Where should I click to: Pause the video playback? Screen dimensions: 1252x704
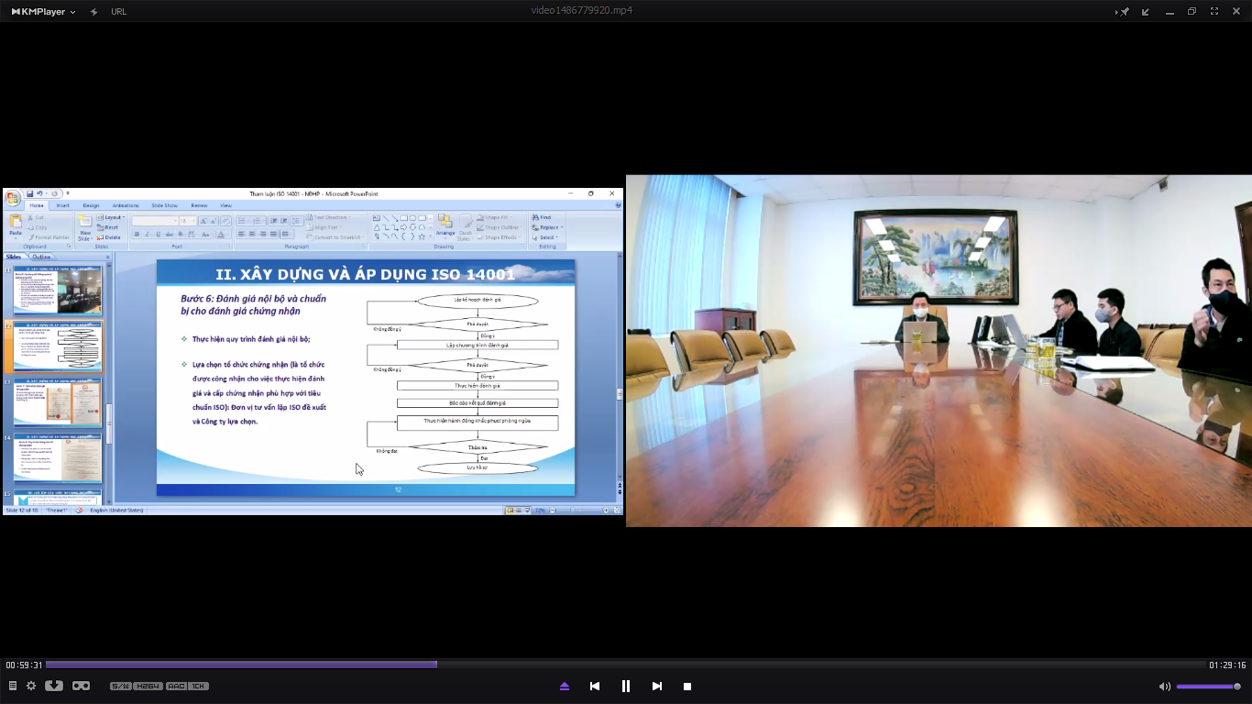click(x=626, y=686)
